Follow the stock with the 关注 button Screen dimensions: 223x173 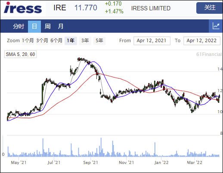click(210, 8)
